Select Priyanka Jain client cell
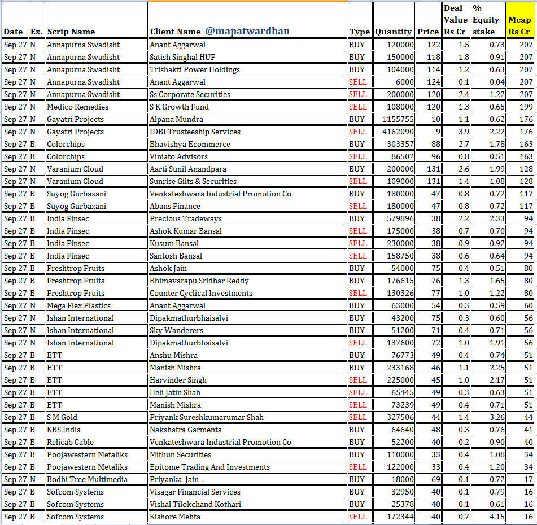Screen dimensions: 537x525 (248, 479)
